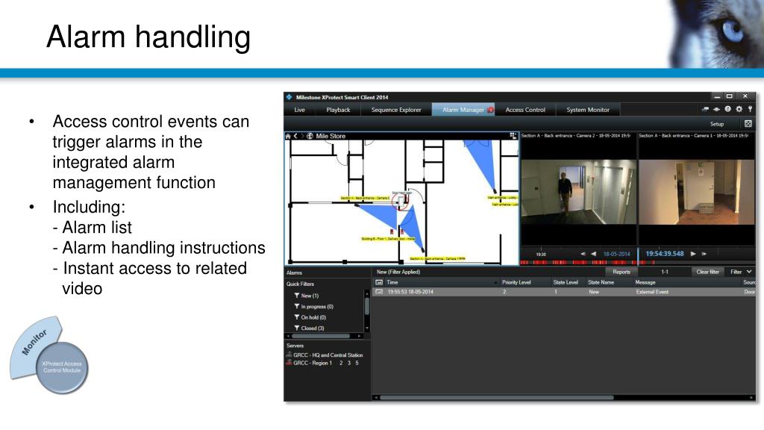Navigate back in the map view
The height and width of the screenshot is (430, 764).
tap(295, 136)
